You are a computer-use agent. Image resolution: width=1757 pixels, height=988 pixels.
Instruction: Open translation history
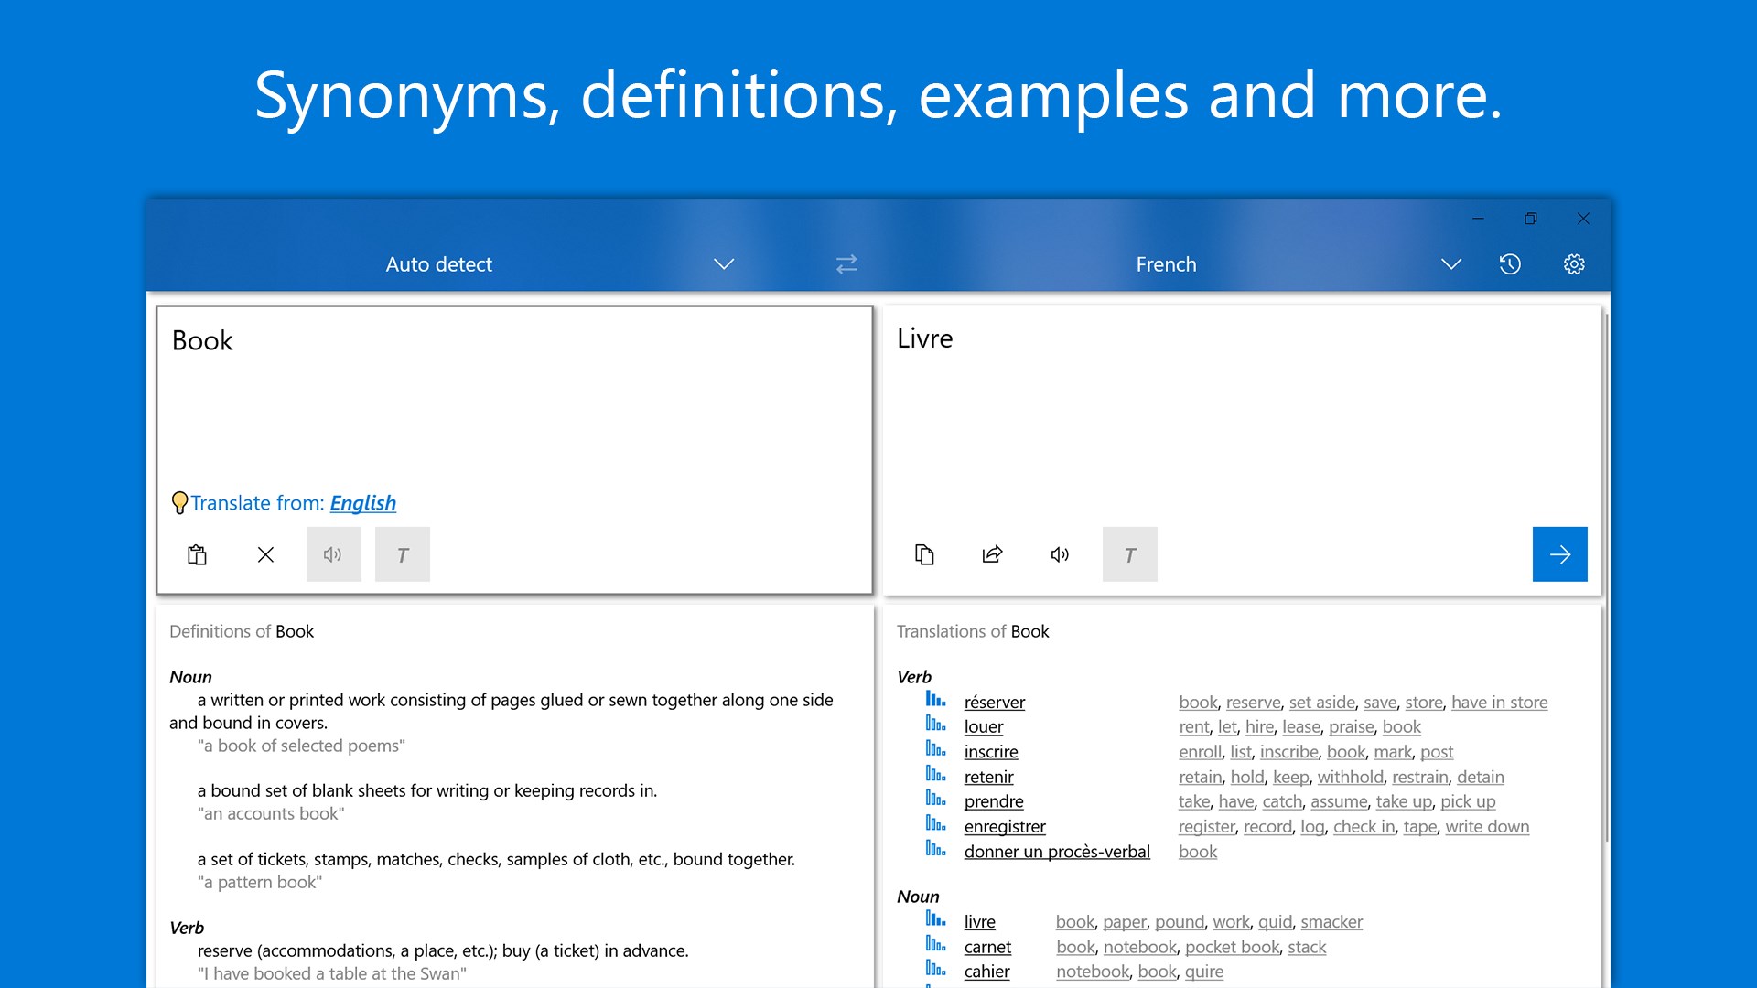coord(1510,264)
